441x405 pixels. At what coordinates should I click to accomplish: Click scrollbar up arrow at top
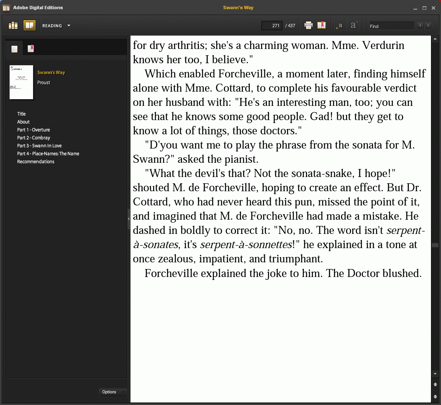[435, 39]
